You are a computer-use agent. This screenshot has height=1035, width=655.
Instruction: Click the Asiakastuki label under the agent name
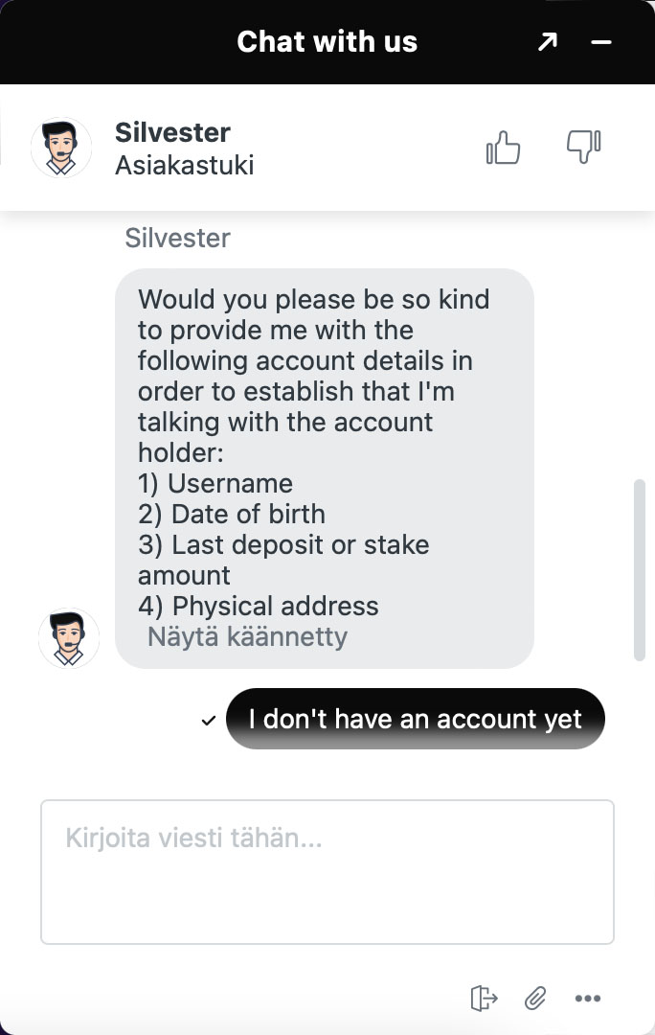tap(184, 165)
